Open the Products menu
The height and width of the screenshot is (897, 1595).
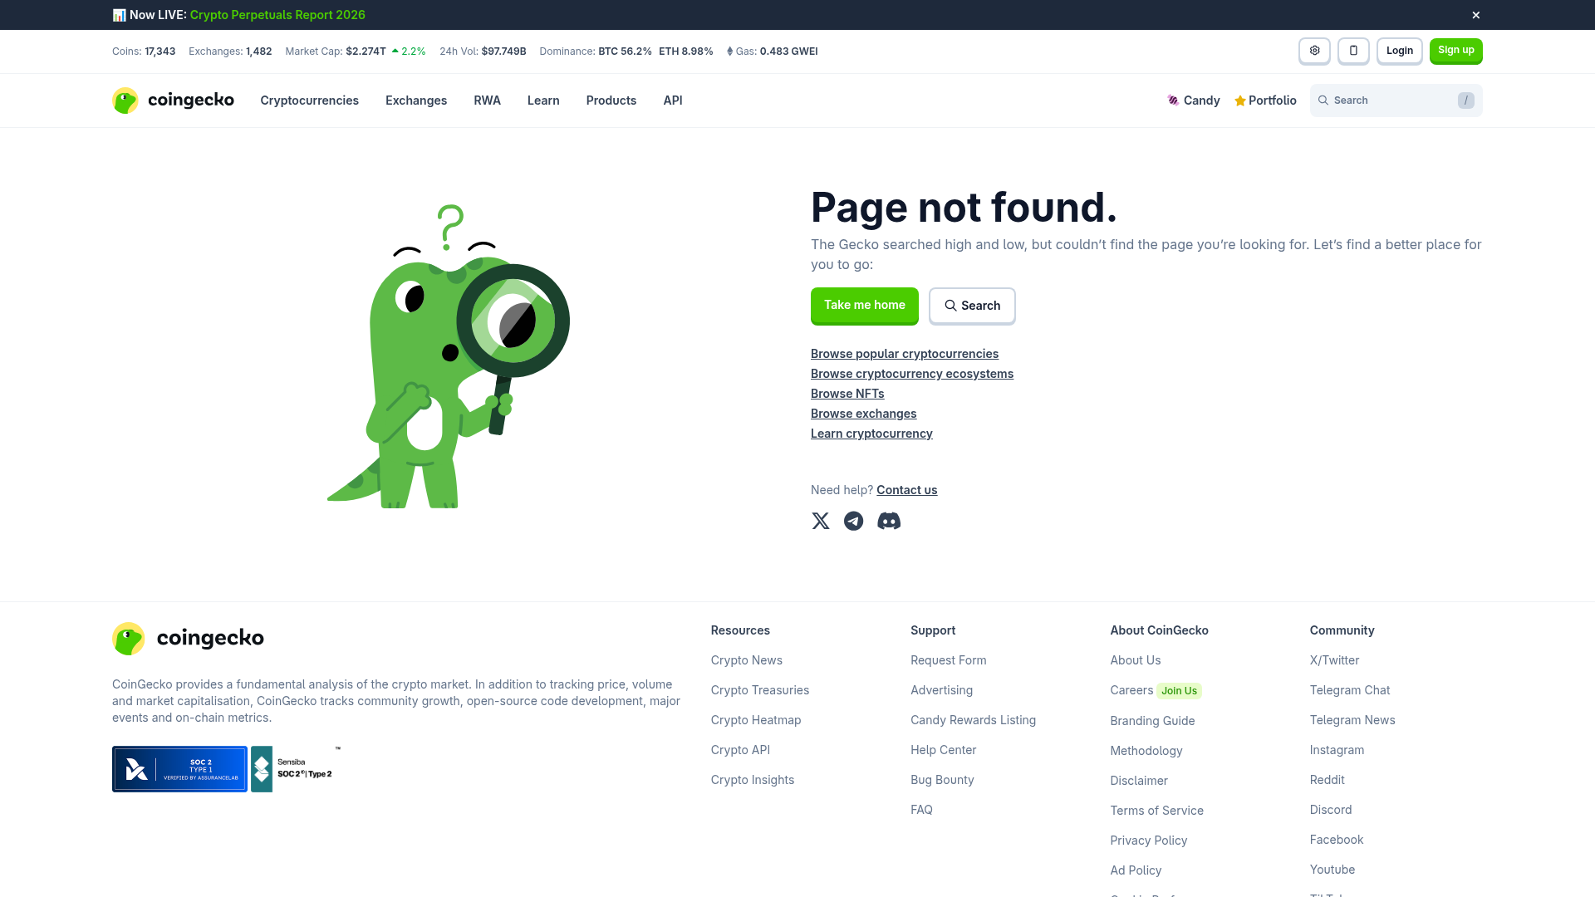click(x=611, y=100)
